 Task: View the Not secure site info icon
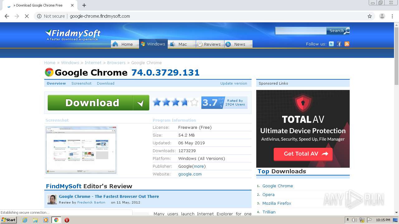39,16
